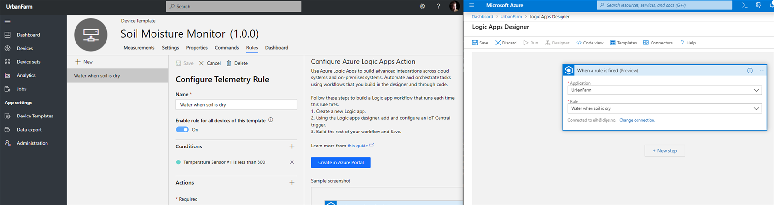Open Azure Cloud Shell icon
Screen dimensions: 774x205
pos(744,5)
